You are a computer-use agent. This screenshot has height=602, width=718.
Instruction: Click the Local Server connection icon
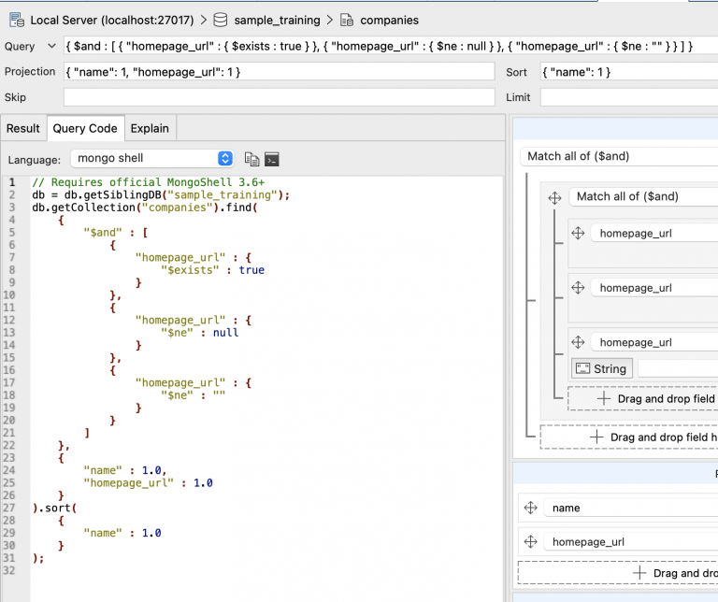tap(17, 21)
